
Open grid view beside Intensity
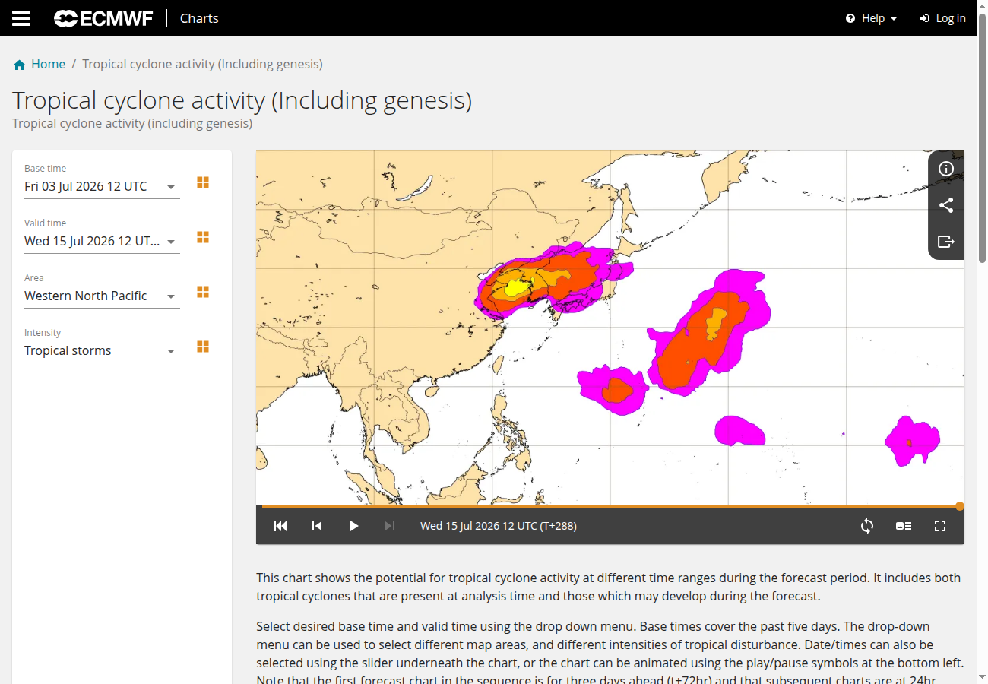(203, 347)
